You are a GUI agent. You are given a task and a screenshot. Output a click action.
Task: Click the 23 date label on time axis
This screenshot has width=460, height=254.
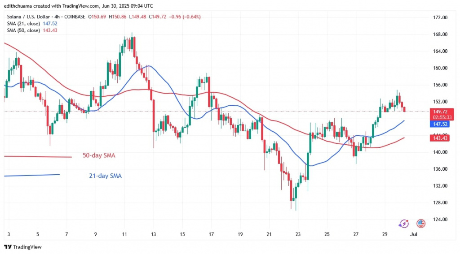[298, 234]
